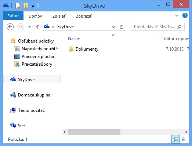The height and width of the screenshot is (146, 192).
Task: Click the Naposledy použité recent places icon
Action: [x=17, y=48]
